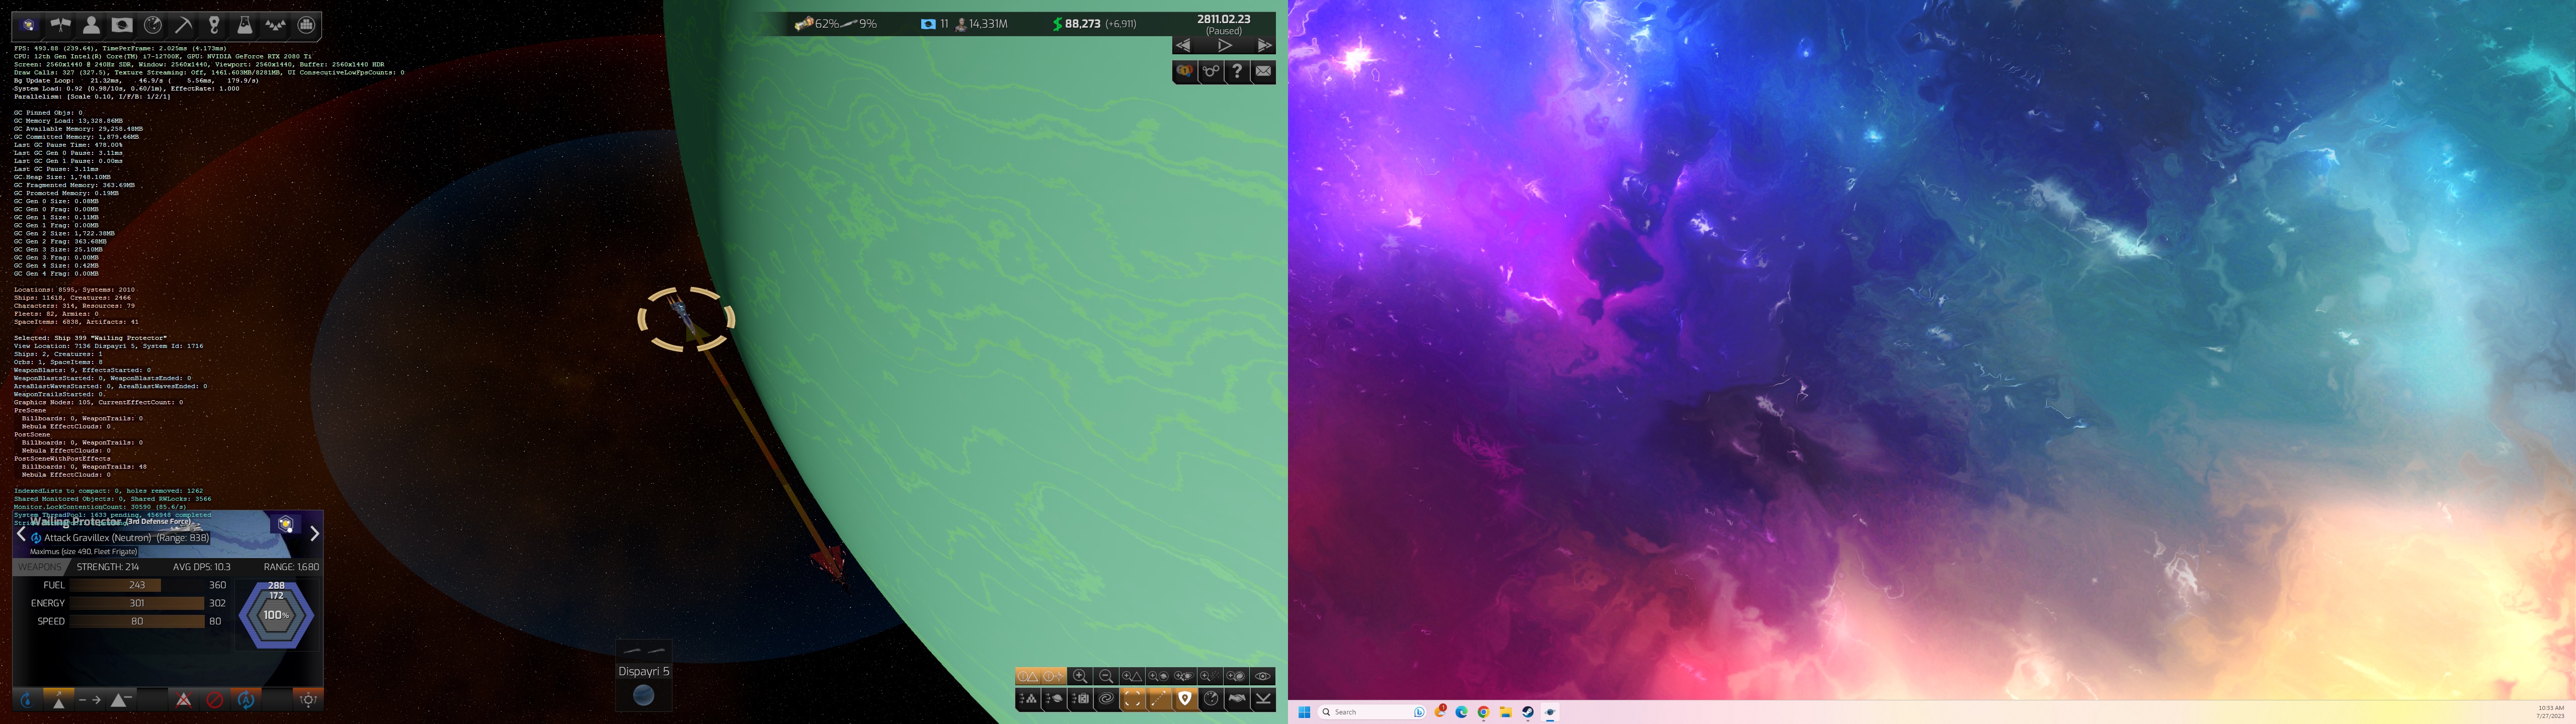
Task: Open the galaxy map spiral button
Action: 1106,699
